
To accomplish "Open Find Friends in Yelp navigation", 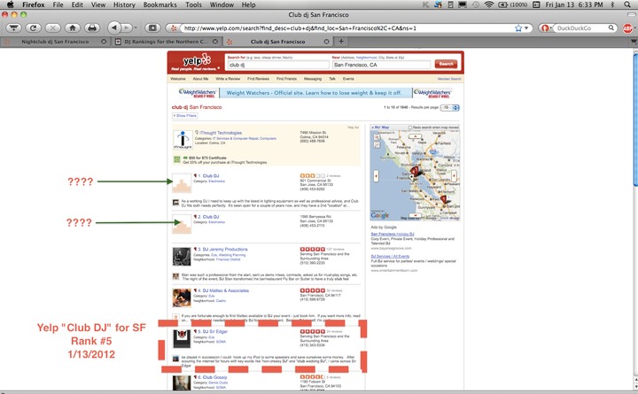I will 286,79.
